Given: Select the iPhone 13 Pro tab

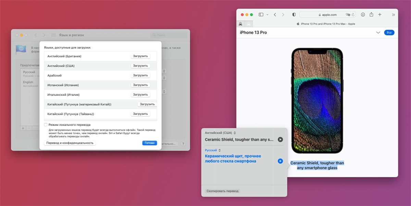Looking at the screenshot, I should pyautogui.click(x=325, y=24).
